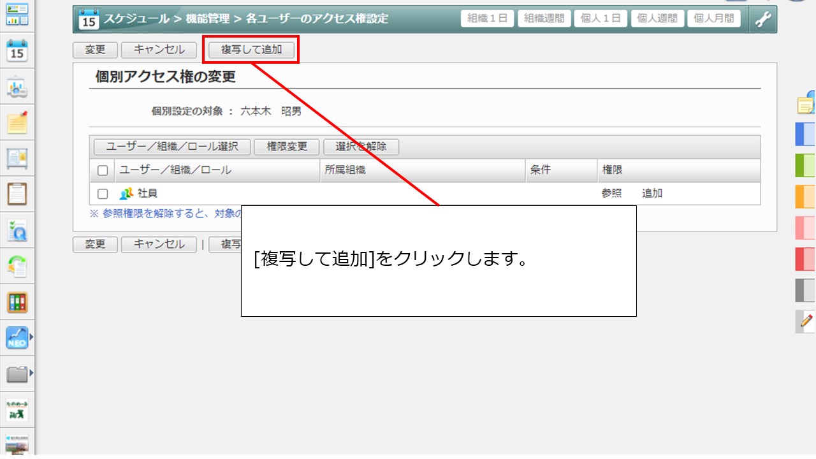The width and height of the screenshot is (816, 459).
Task: Click the 追加 permission in the 社員 row
Action: point(652,193)
